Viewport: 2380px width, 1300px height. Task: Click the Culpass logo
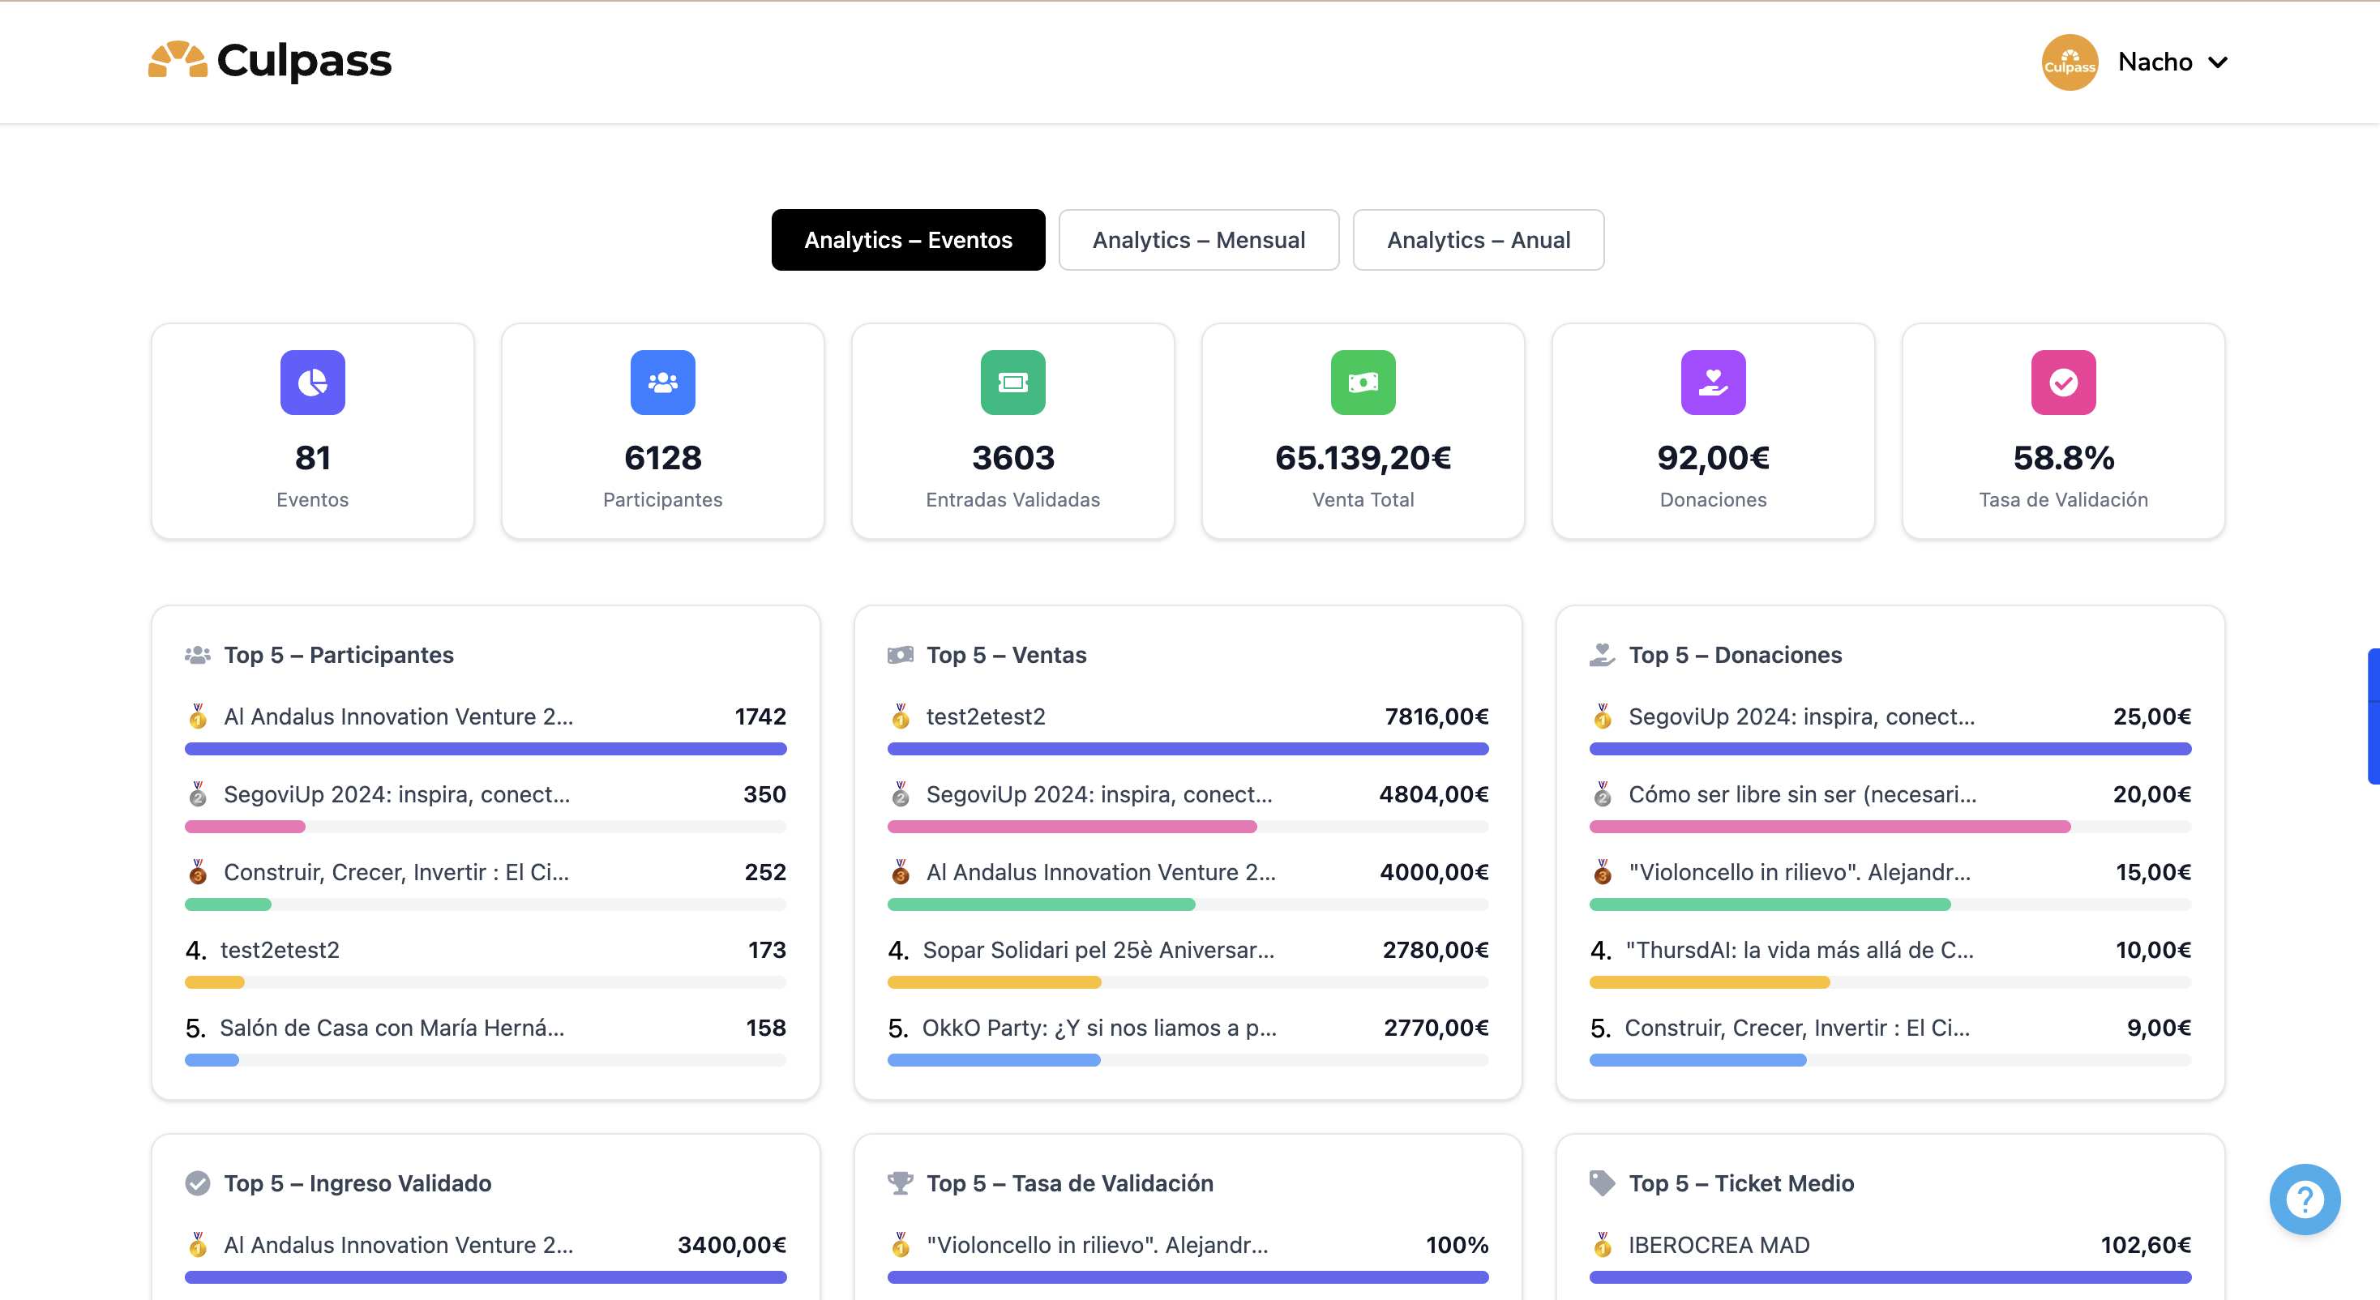[270, 61]
